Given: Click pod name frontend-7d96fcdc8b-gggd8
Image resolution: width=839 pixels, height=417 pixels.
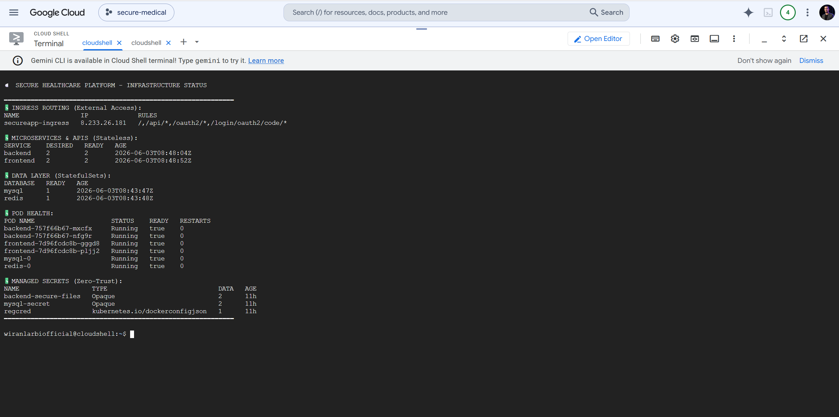Looking at the screenshot, I should (51, 243).
